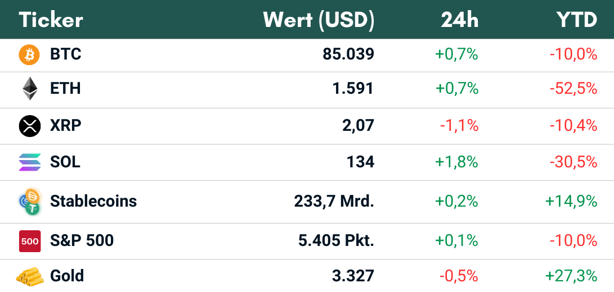
Task: Click the YTD column header
Action: 576,20
